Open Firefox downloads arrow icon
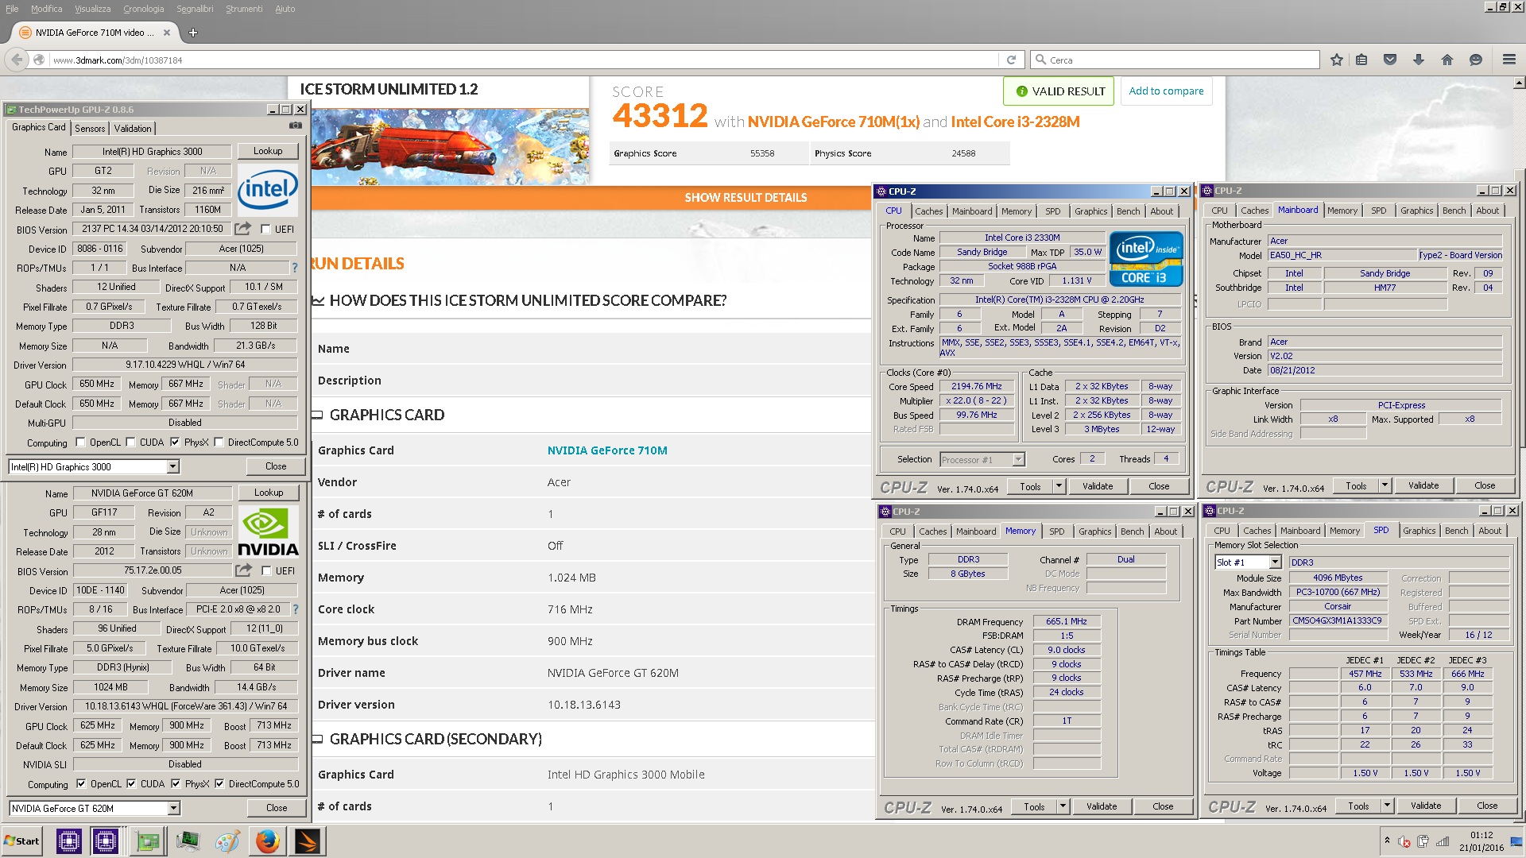Image resolution: width=1526 pixels, height=858 pixels. tap(1419, 60)
